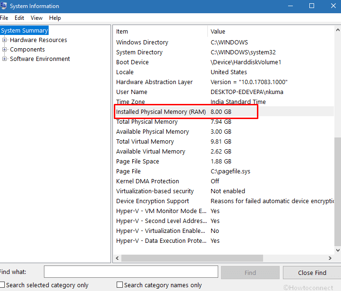Viewport: 341px width, 291px height.
Task: Click in the Find what text field
Action: pyautogui.click(x=131, y=272)
